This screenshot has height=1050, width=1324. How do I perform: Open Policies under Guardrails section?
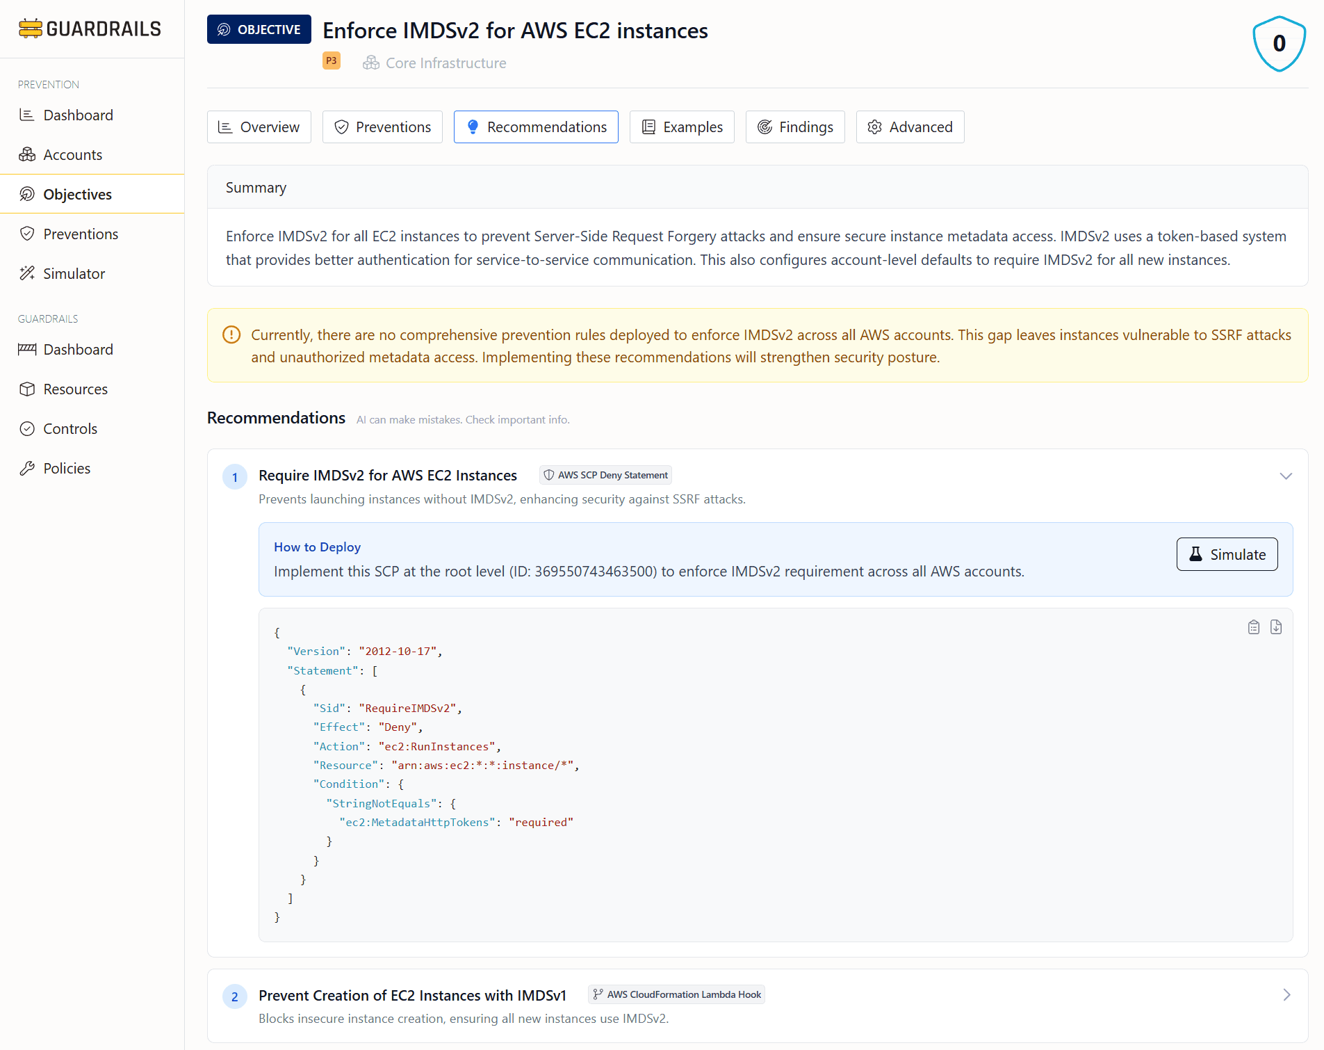coord(67,469)
